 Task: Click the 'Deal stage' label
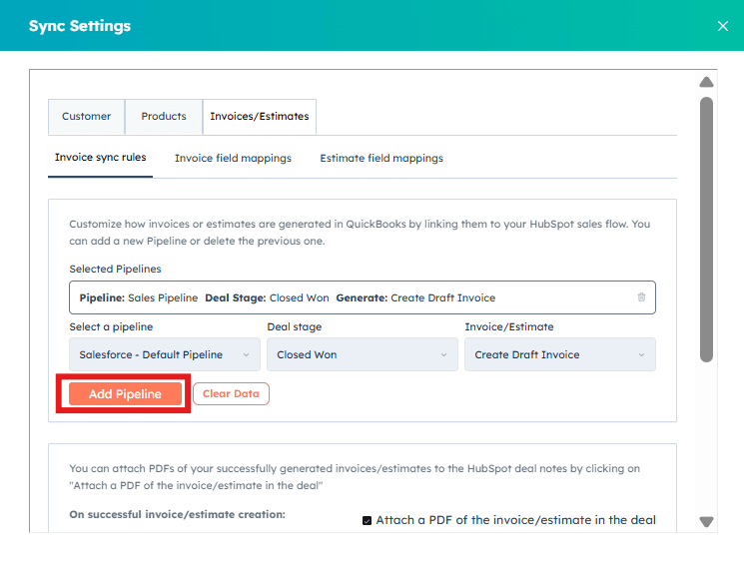point(295,326)
